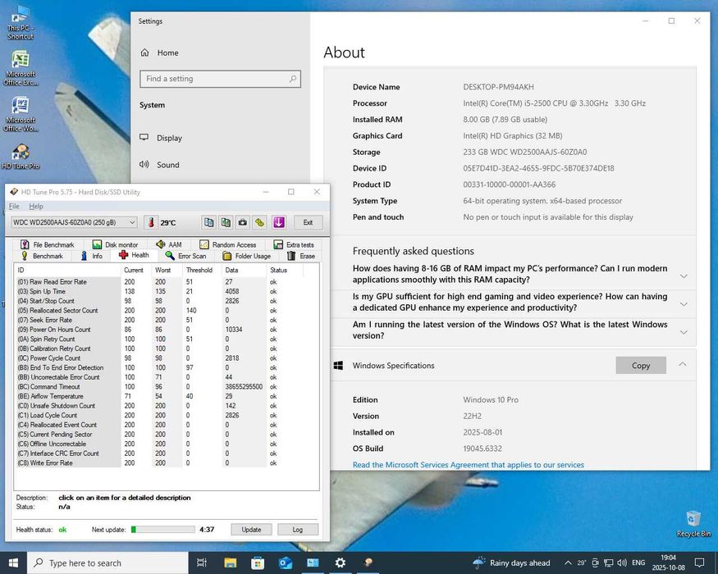The image size is (718, 574).
Task: Switch to the Erase tab
Action: [x=301, y=256]
